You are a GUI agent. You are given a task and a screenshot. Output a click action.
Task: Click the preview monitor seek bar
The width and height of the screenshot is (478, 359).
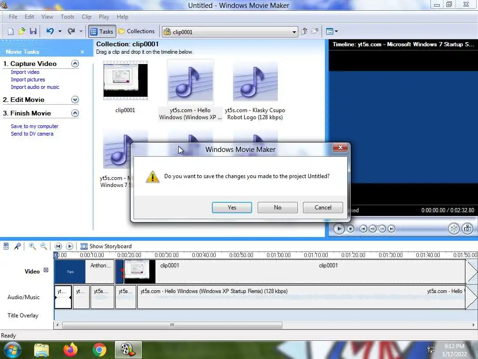(x=403, y=219)
